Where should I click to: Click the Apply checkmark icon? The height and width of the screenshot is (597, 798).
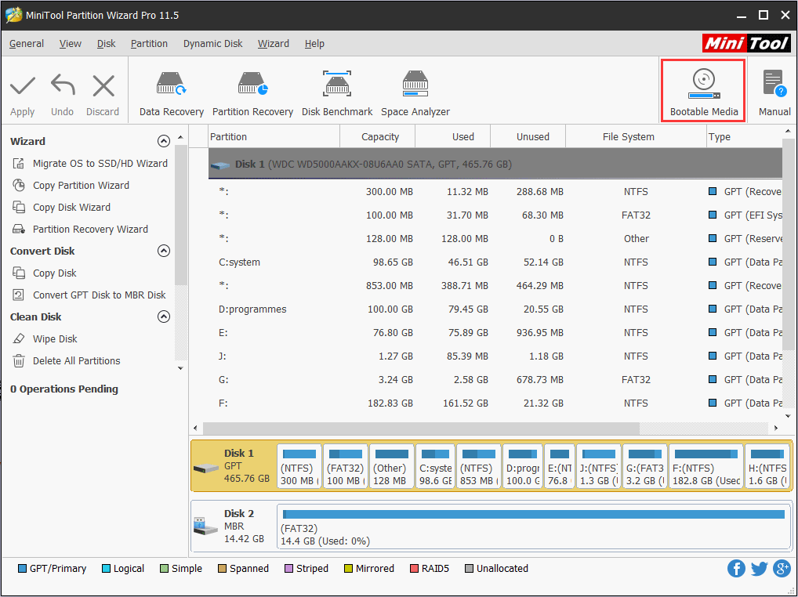23,86
